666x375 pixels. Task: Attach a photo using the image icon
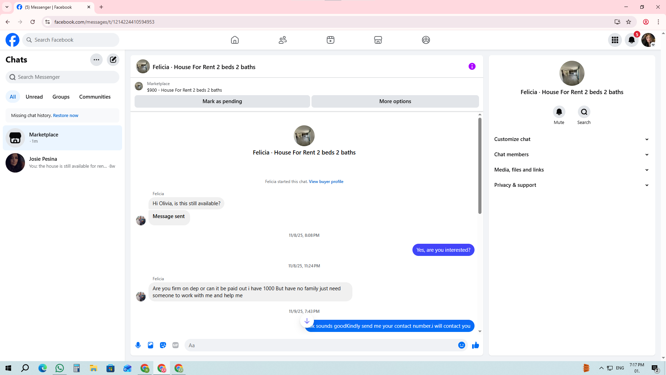pyautogui.click(x=151, y=345)
